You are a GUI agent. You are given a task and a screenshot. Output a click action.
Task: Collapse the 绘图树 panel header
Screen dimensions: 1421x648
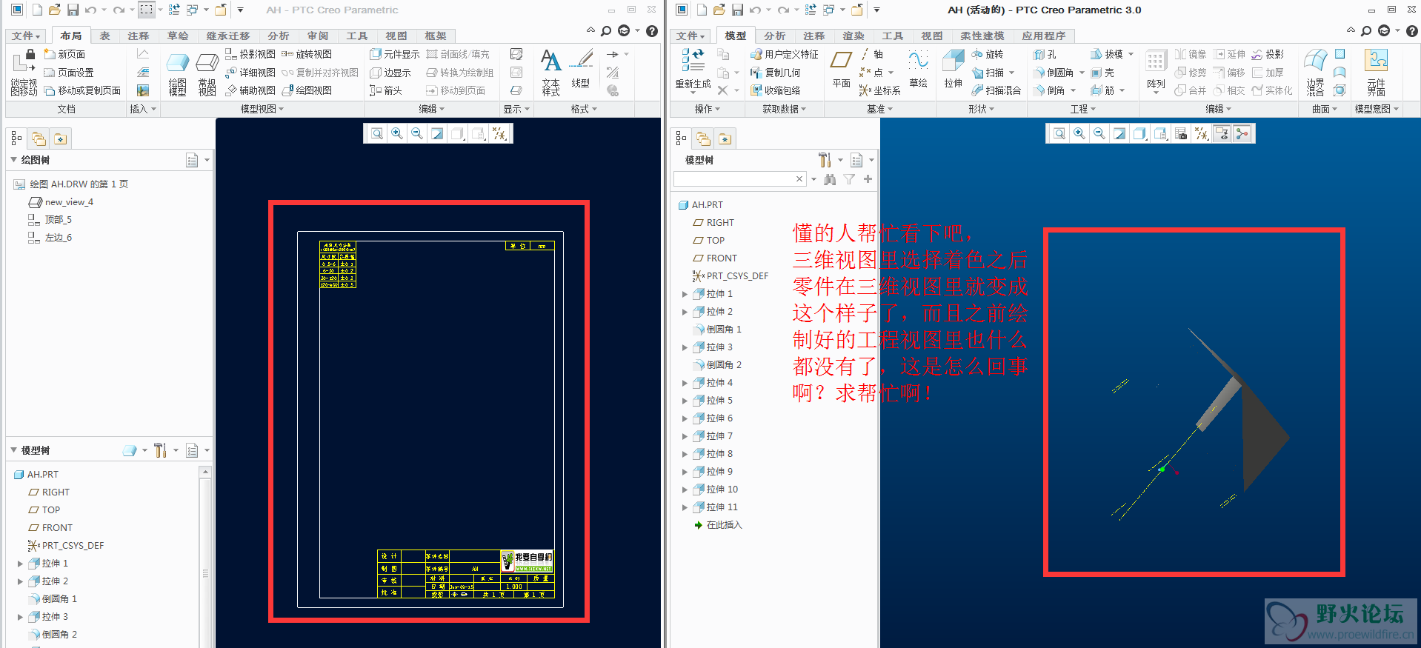(x=13, y=160)
